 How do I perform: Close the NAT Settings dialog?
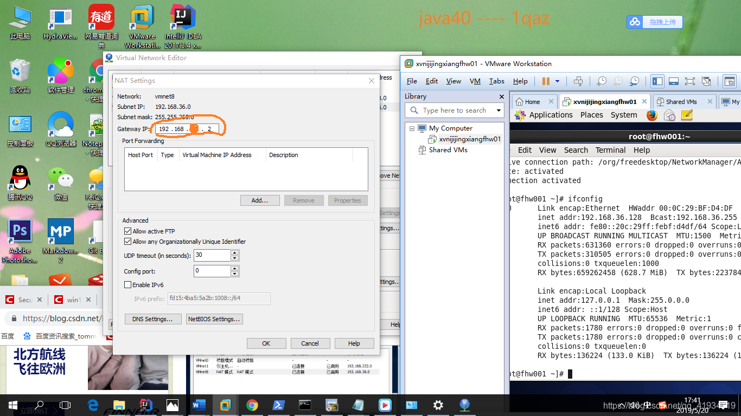click(372, 81)
